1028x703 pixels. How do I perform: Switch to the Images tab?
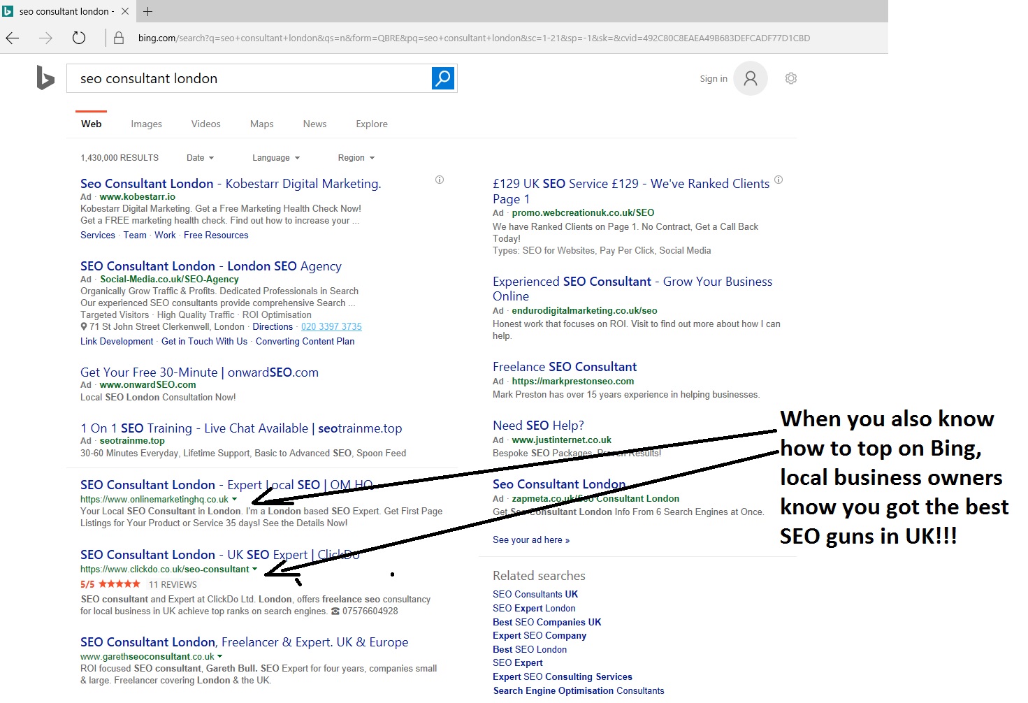click(x=146, y=124)
